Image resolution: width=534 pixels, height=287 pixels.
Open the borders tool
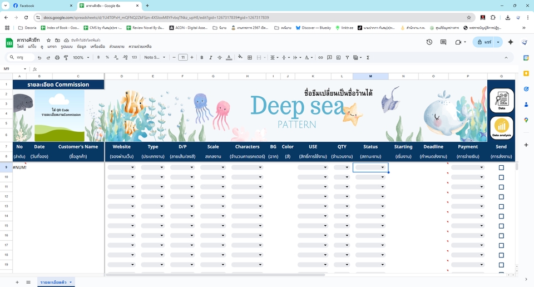click(x=249, y=57)
